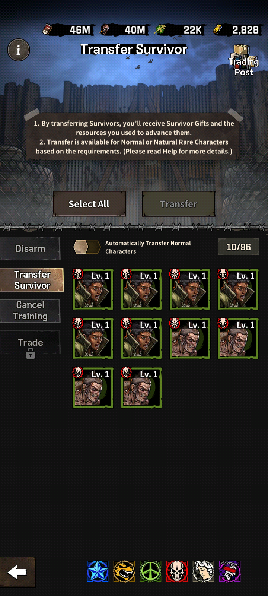The height and width of the screenshot is (596, 268).
Task: Select last survivor card in third row
Action: [x=141, y=388]
